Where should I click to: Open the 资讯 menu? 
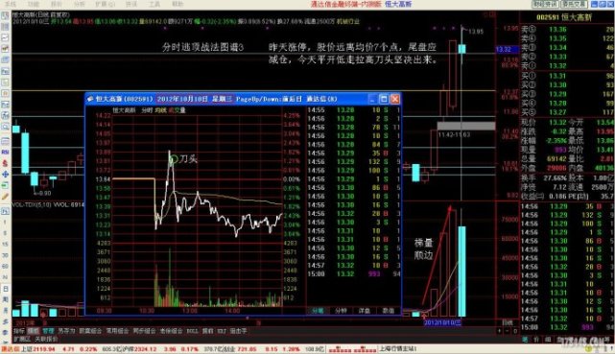click(131, 4)
